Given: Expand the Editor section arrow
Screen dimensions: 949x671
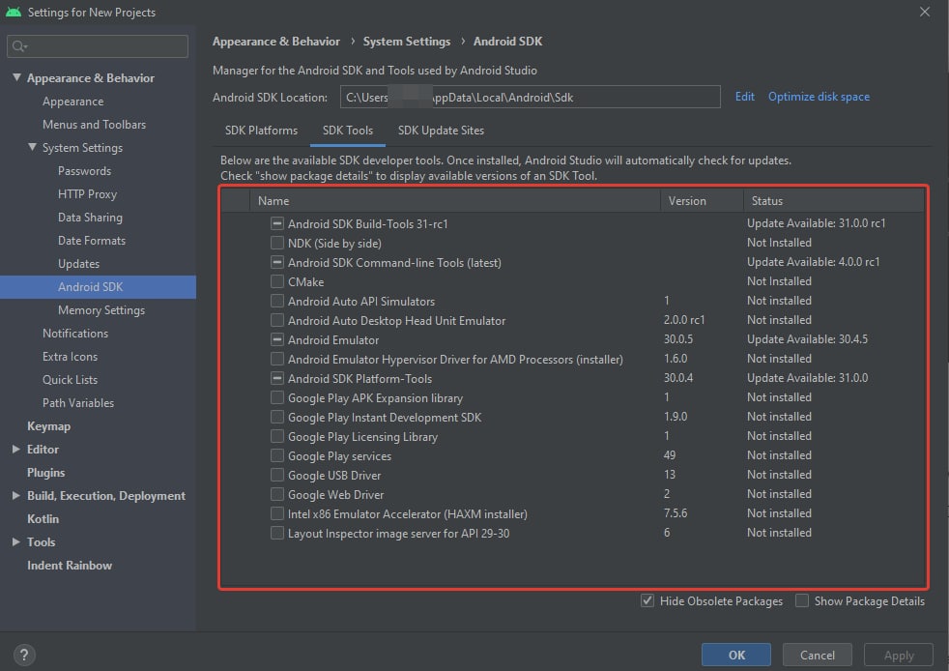Looking at the screenshot, I should coord(16,450).
